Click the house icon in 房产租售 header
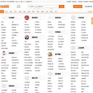The width and height of the screenshot is (93, 93). click(66, 54)
